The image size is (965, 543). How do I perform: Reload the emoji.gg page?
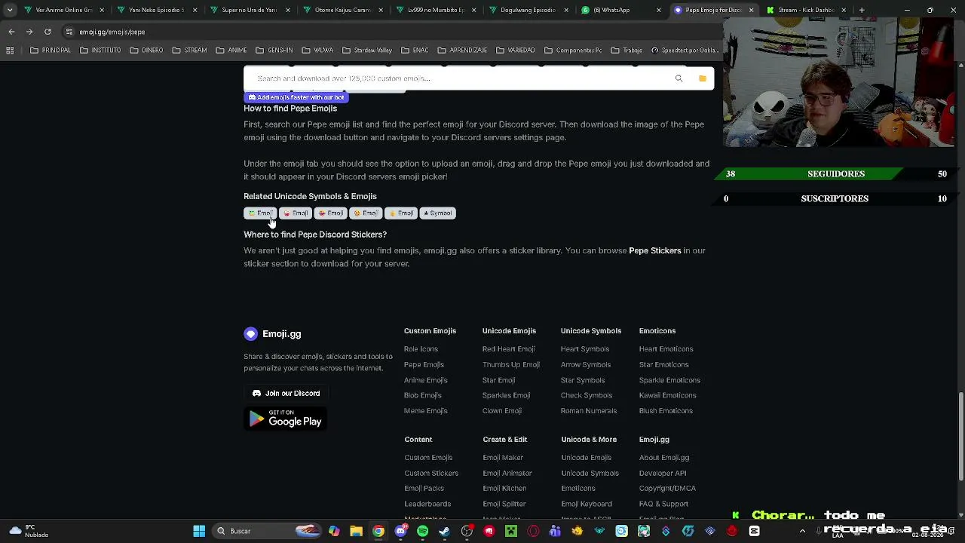[x=47, y=32]
